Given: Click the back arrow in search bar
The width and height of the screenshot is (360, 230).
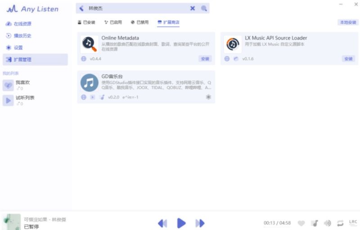Looking at the screenshot, I should [81, 9].
